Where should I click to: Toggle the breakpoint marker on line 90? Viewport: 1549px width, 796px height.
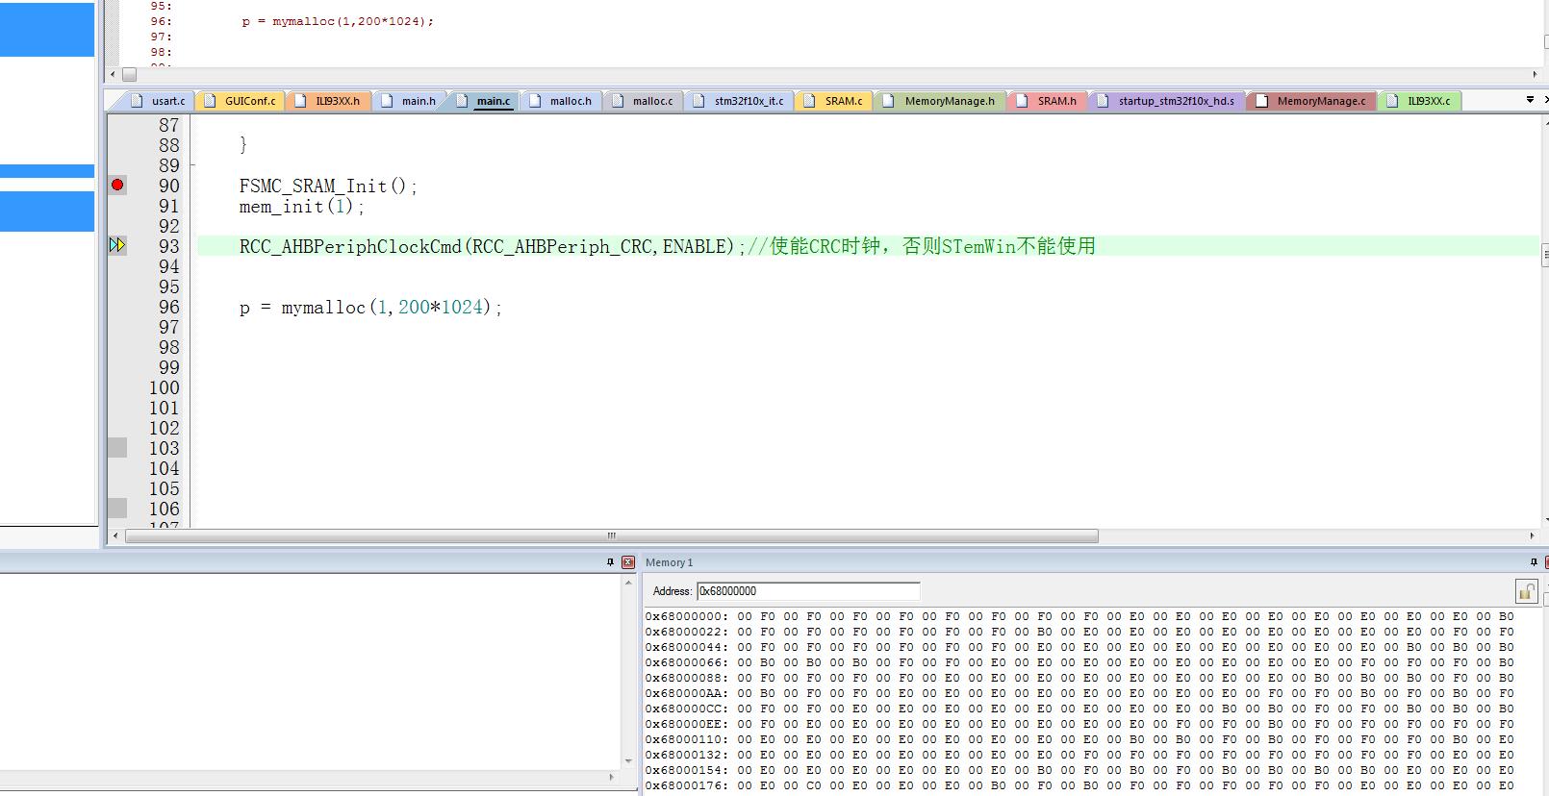tap(117, 185)
